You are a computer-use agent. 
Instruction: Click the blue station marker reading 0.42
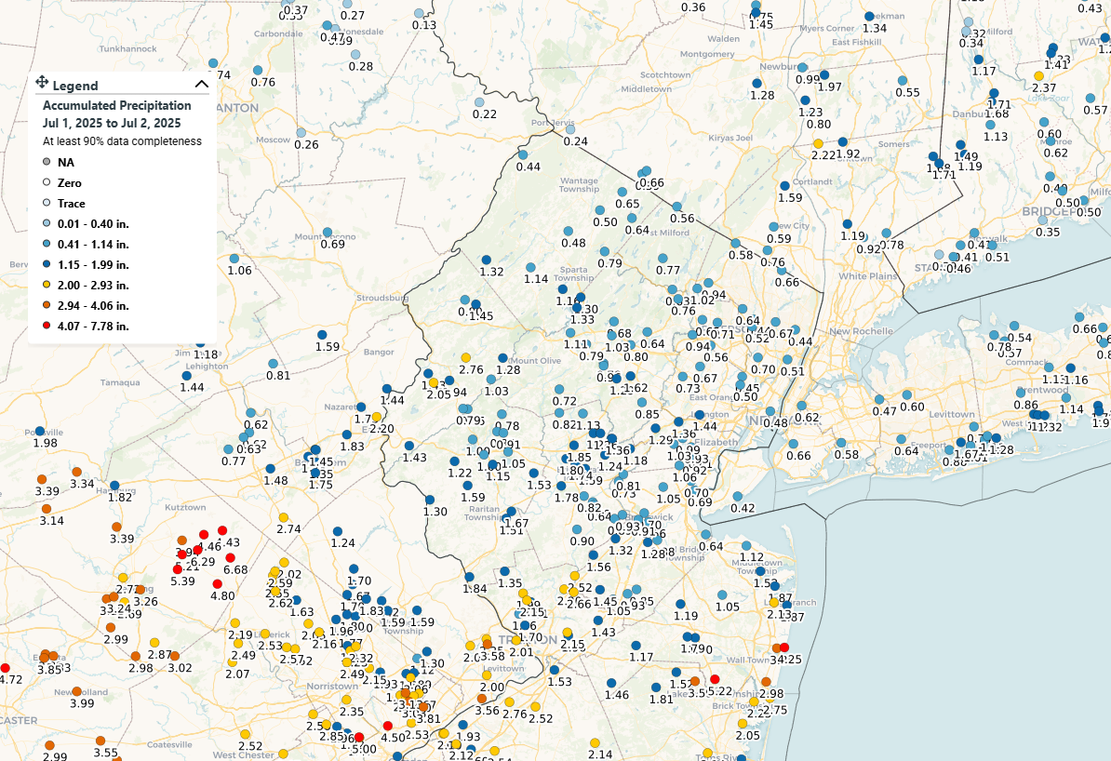point(737,497)
